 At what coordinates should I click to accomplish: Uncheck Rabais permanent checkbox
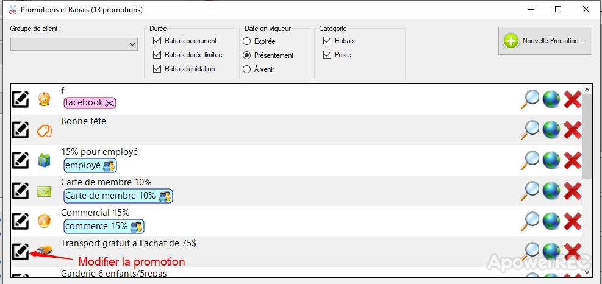[x=157, y=41]
